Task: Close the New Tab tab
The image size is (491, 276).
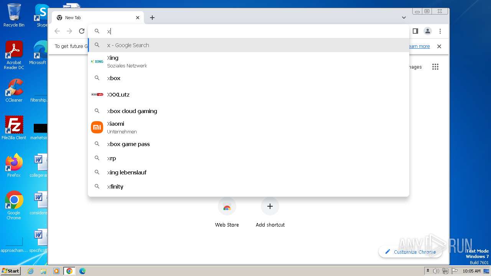Action: 138,18
